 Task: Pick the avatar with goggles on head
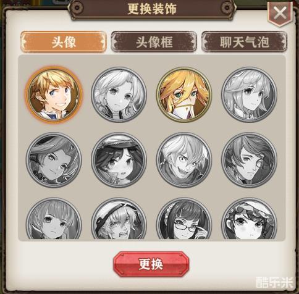click(x=119, y=219)
